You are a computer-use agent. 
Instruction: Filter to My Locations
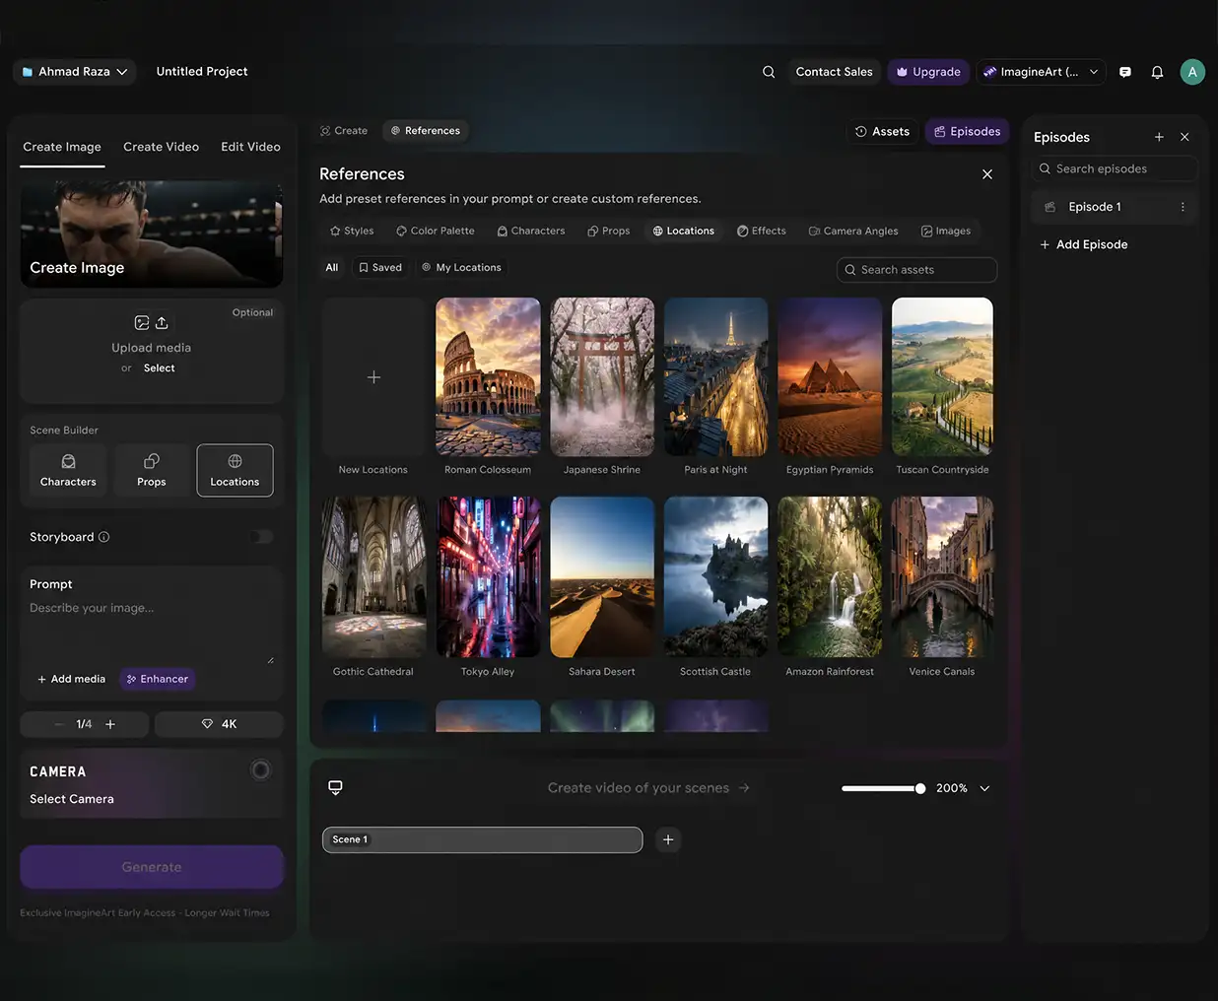point(461,268)
